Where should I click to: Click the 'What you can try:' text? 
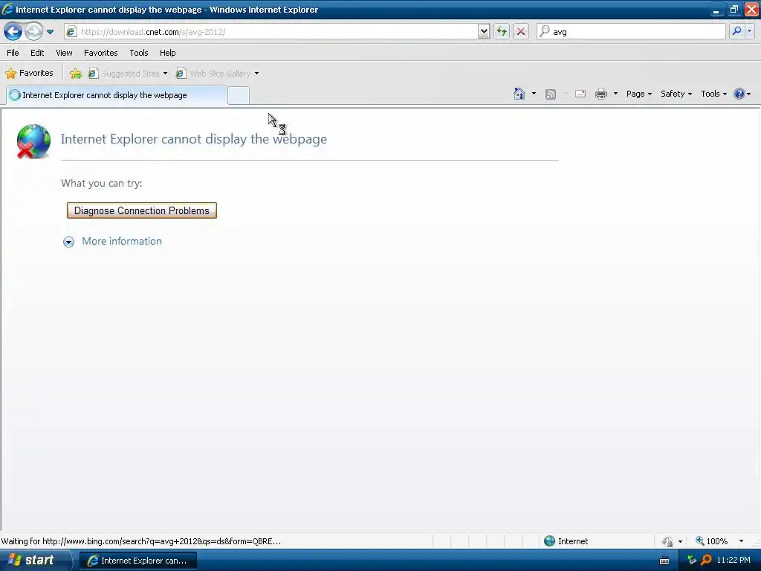point(101,183)
